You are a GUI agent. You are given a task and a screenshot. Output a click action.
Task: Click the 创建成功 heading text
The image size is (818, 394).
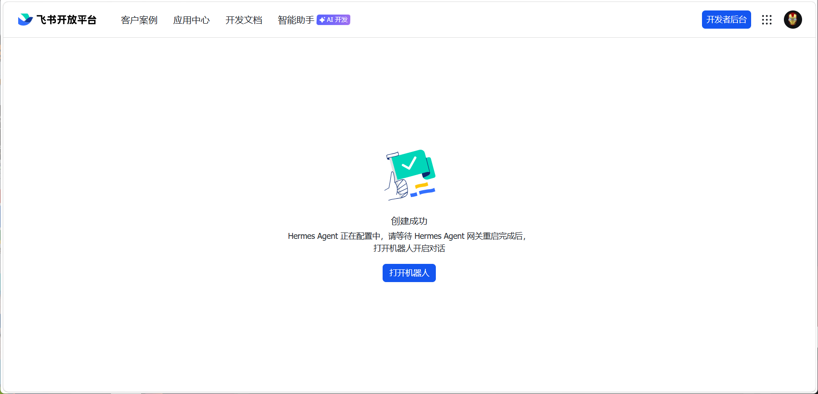(409, 221)
